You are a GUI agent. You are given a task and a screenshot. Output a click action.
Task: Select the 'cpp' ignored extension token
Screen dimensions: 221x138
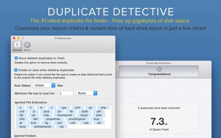pos(64,107)
